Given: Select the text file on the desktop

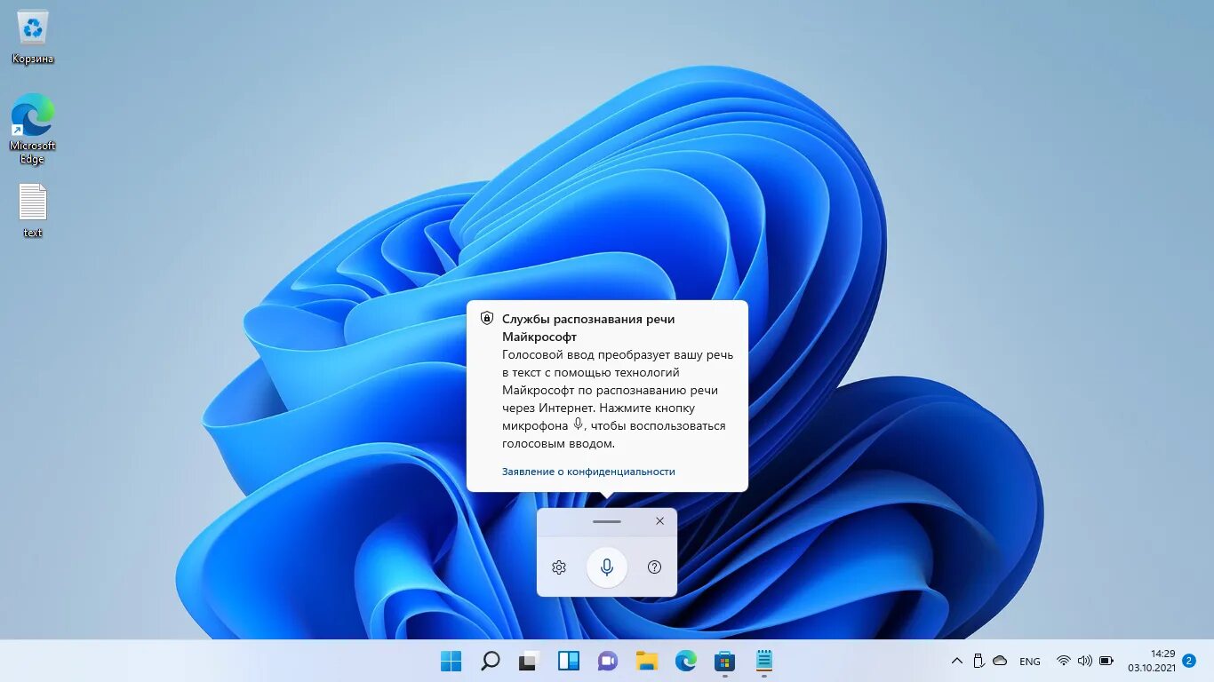Looking at the screenshot, I should click(x=33, y=210).
